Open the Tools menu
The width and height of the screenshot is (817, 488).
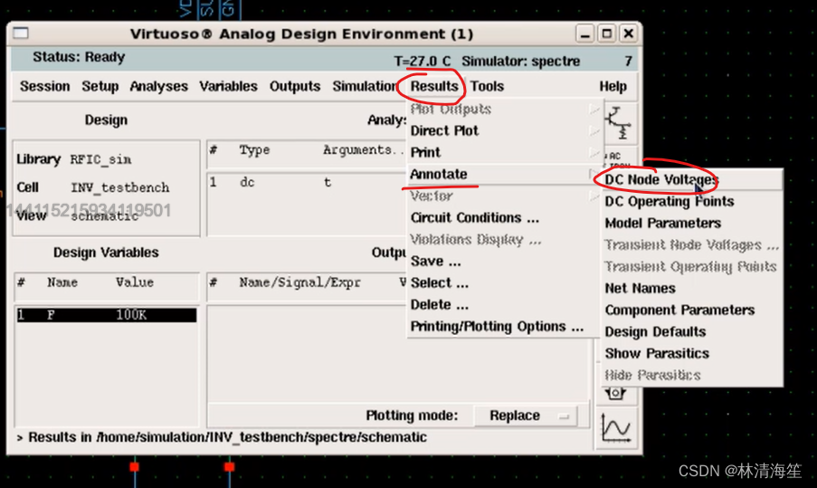[x=487, y=86]
